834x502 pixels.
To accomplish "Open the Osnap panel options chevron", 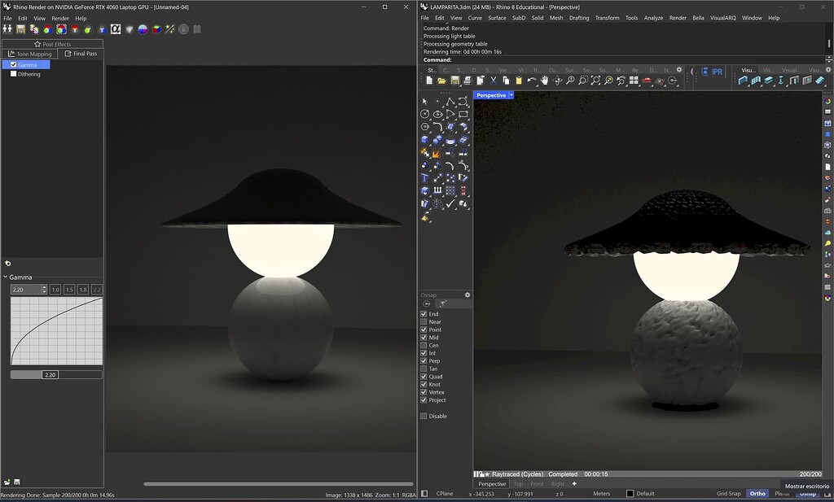I will 466,295.
